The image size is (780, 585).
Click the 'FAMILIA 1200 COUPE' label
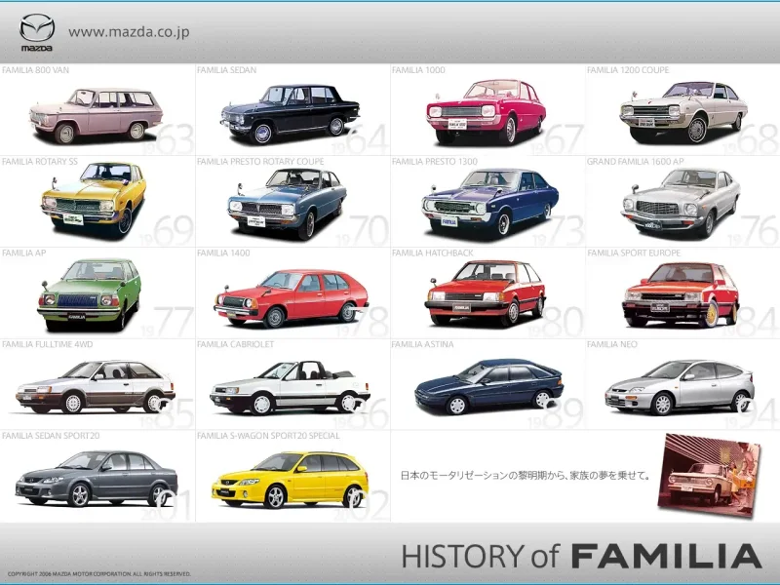pos(628,70)
